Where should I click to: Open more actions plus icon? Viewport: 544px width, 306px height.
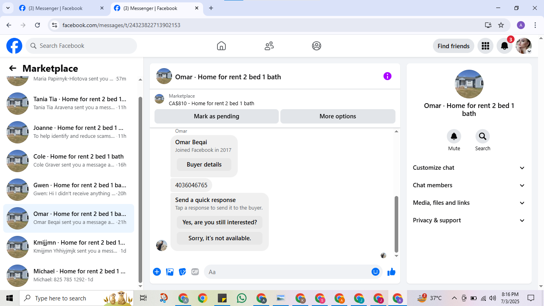tap(157, 272)
